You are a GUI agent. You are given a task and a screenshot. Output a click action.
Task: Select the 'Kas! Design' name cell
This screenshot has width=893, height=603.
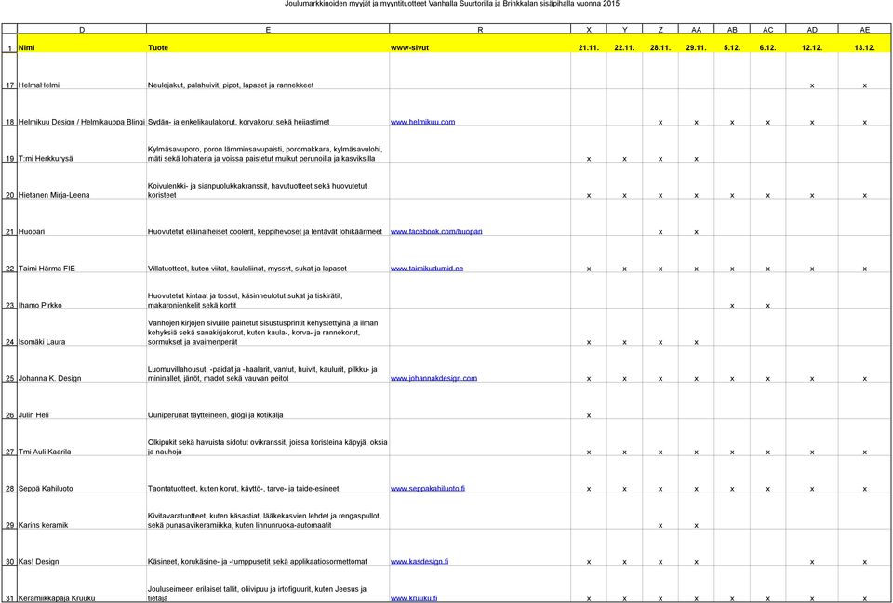(82, 547)
